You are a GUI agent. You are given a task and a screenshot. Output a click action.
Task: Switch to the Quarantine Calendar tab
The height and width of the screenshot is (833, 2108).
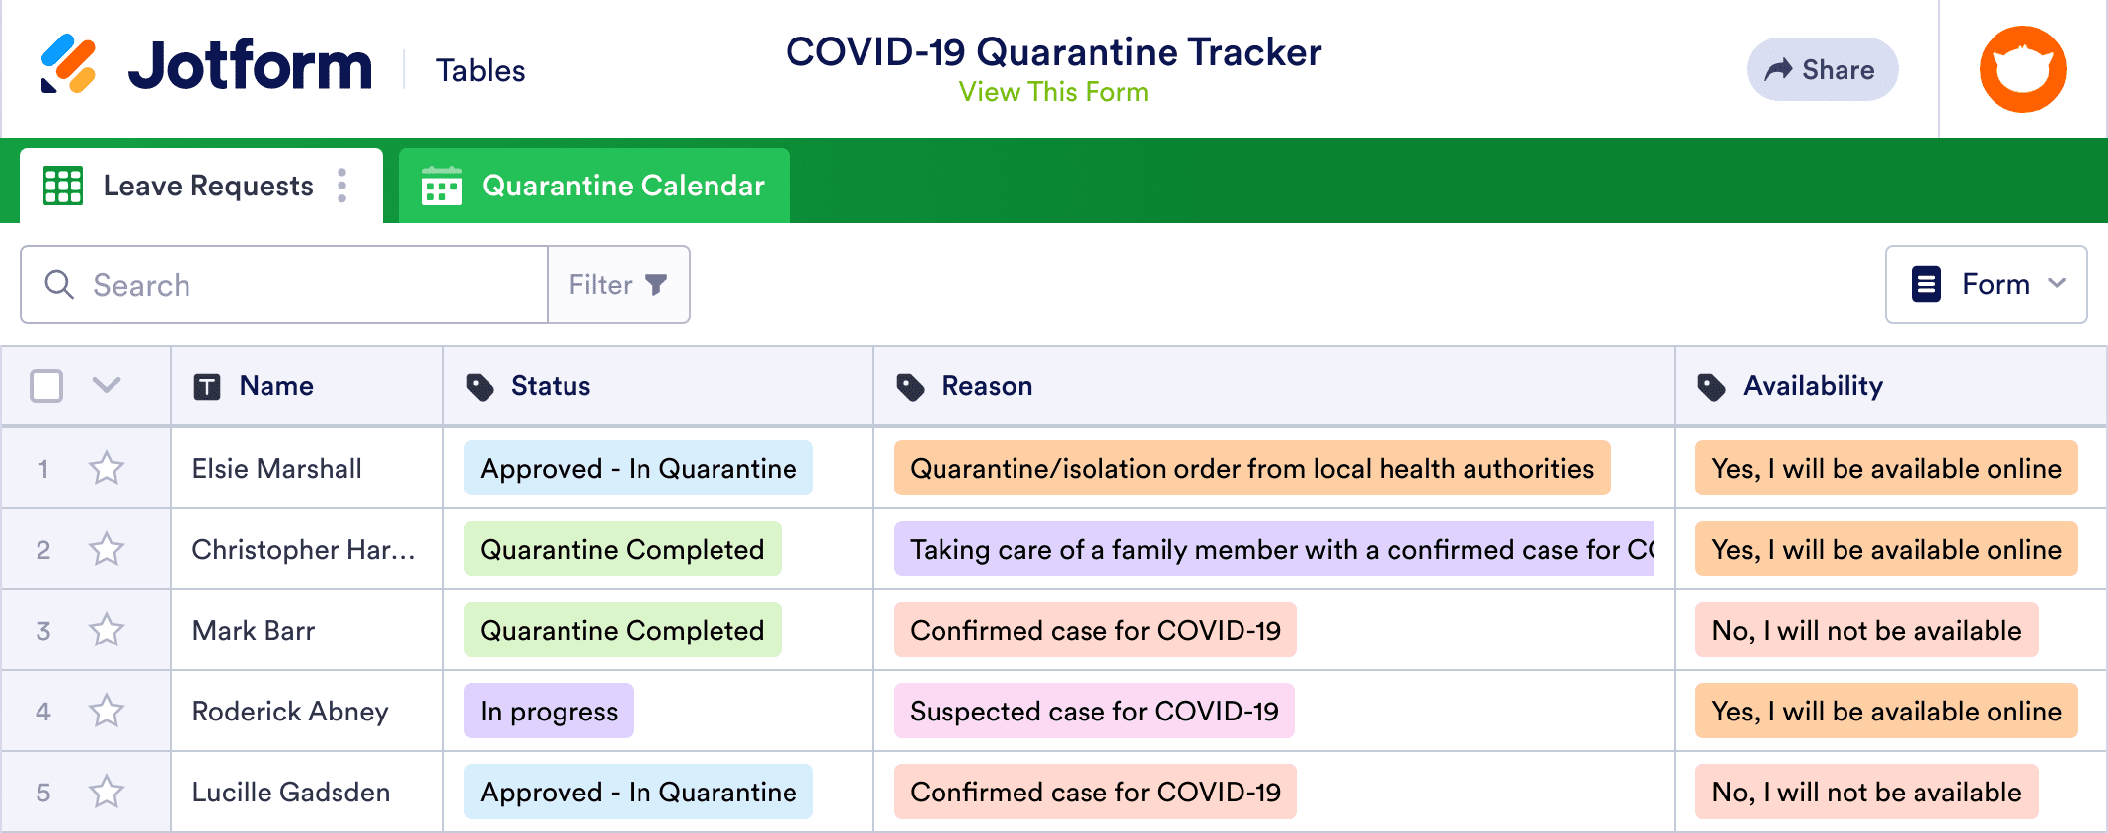click(x=622, y=186)
